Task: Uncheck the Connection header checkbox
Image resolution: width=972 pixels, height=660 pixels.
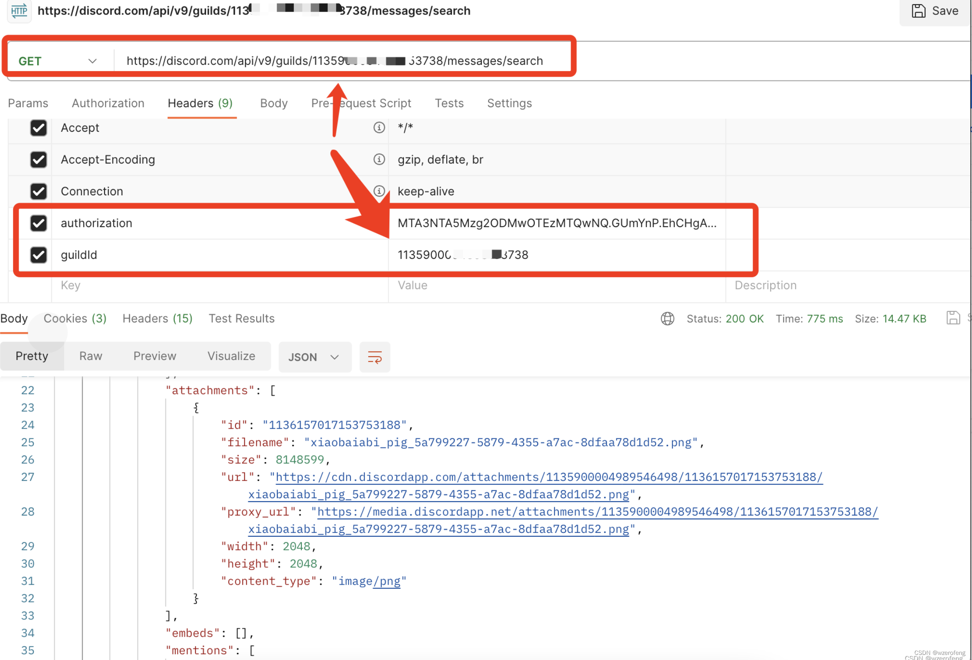Action: point(39,191)
